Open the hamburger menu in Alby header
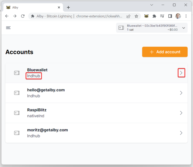The width and height of the screenshot is (193, 167). tap(8, 28)
